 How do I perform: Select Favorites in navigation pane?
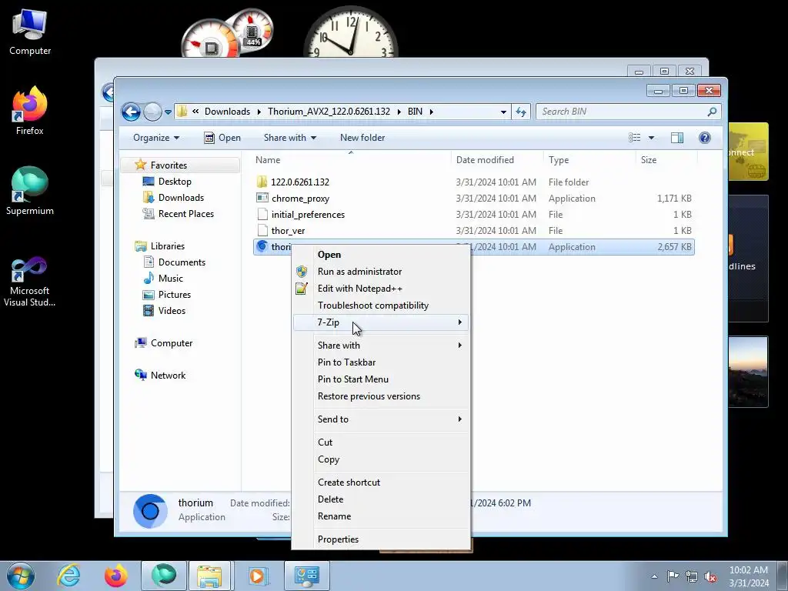coord(169,165)
